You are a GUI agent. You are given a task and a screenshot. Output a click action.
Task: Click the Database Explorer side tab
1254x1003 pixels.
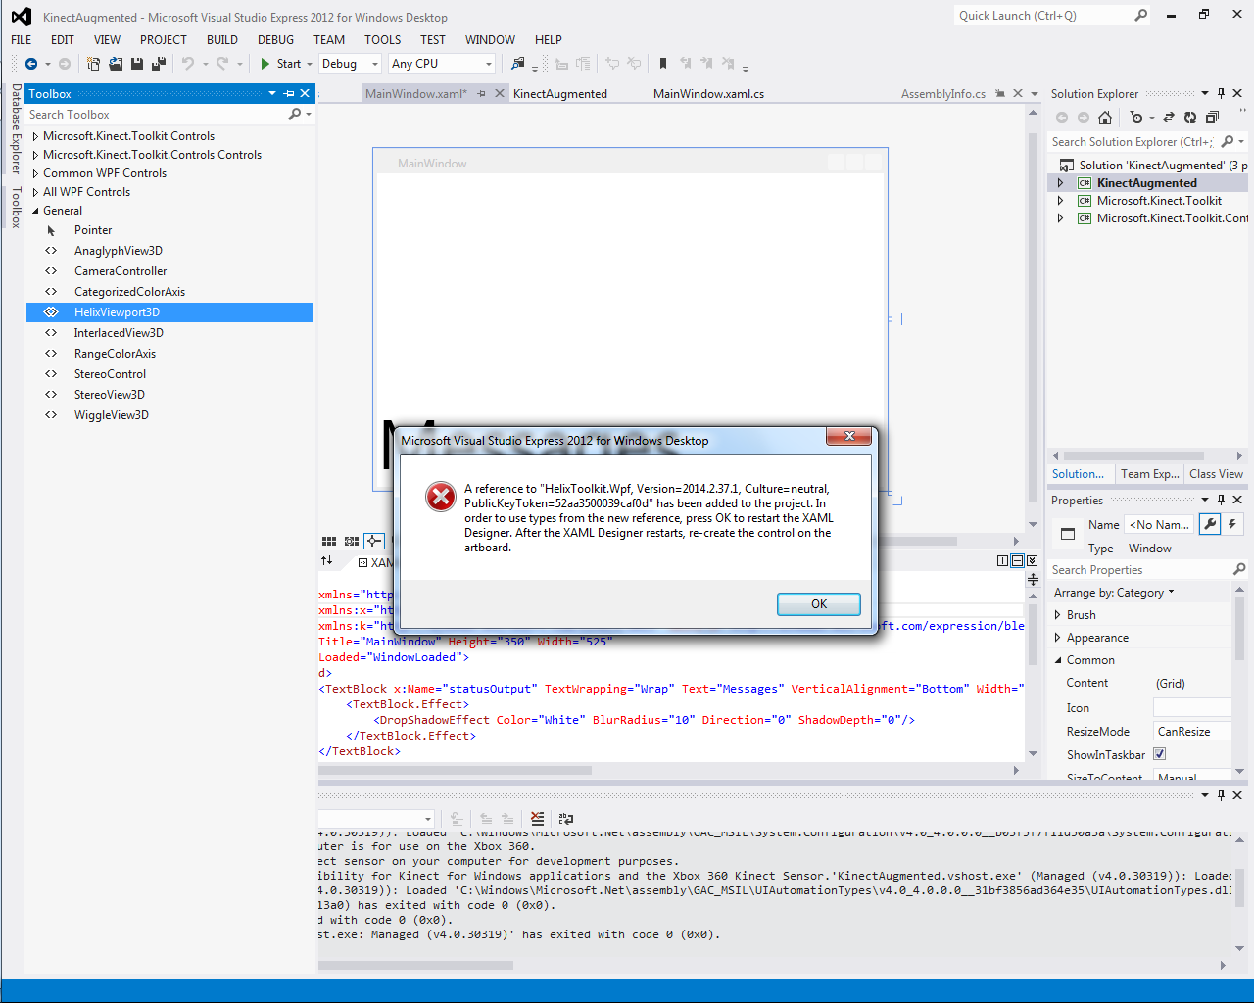coord(16,128)
